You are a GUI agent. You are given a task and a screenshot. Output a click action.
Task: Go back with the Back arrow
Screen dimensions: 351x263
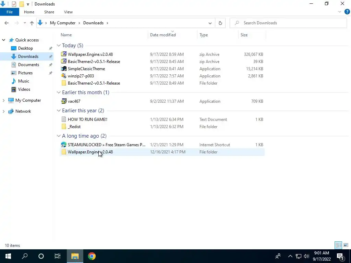[x=7, y=23]
